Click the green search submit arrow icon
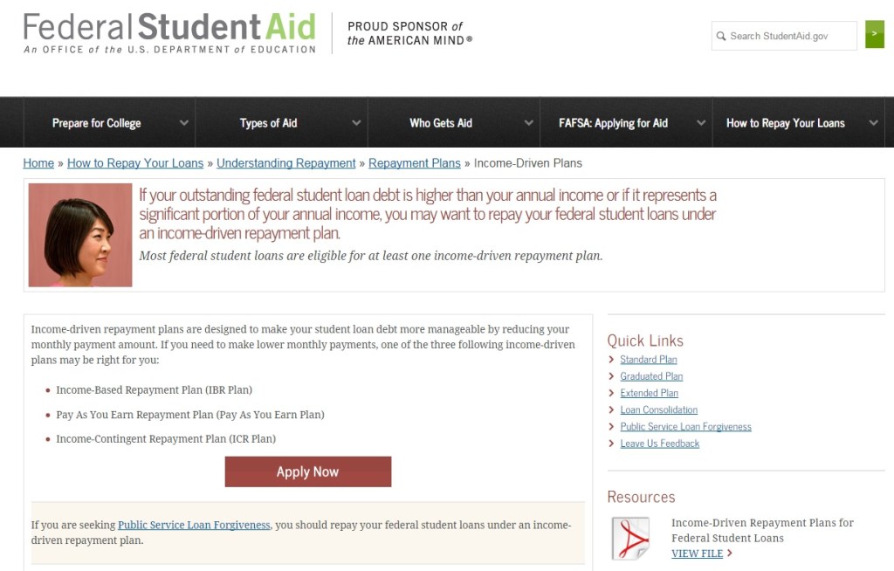 coord(874,36)
